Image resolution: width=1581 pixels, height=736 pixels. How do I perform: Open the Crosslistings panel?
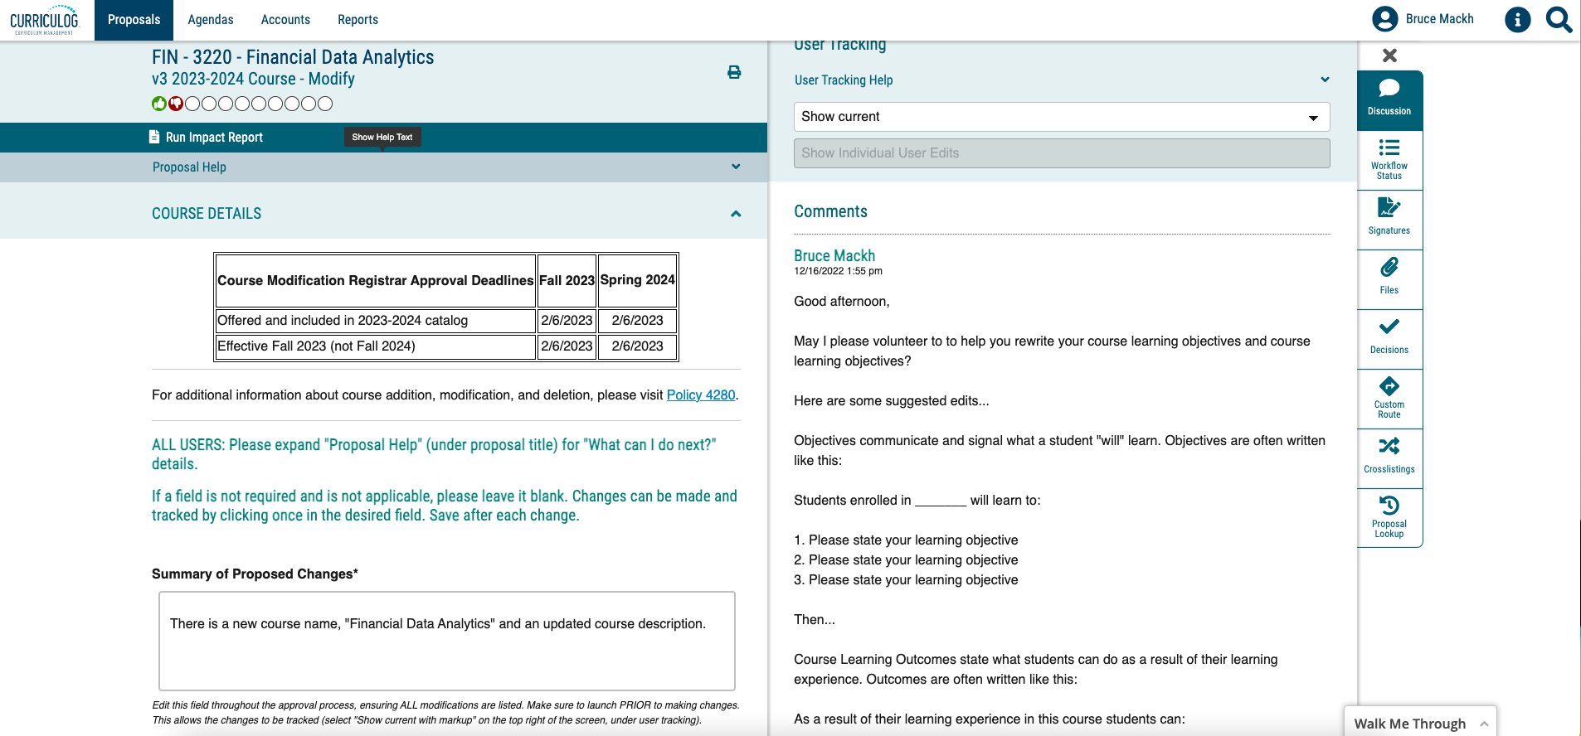point(1389,456)
